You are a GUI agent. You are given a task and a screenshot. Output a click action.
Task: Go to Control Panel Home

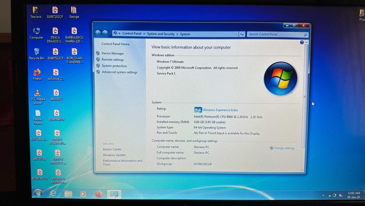tap(115, 44)
